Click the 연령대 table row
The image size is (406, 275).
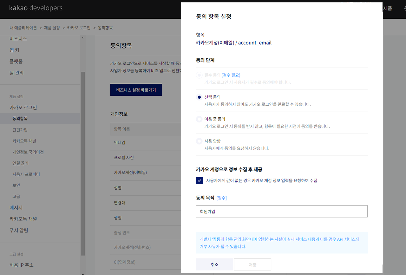coord(146,203)
